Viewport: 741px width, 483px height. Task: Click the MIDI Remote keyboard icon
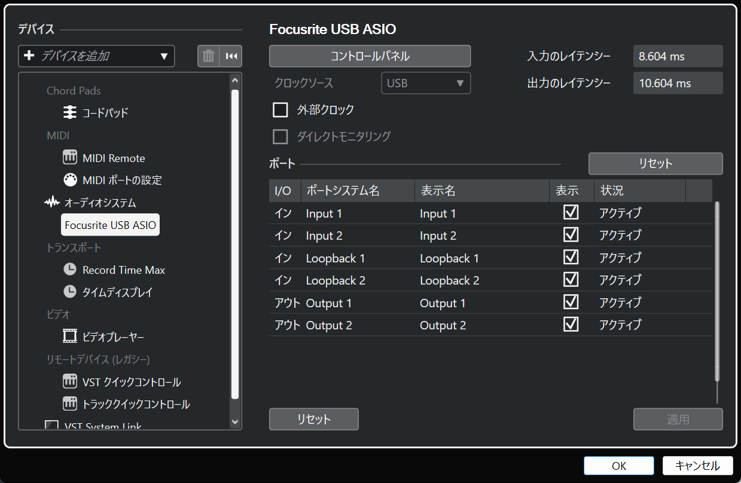70,158
